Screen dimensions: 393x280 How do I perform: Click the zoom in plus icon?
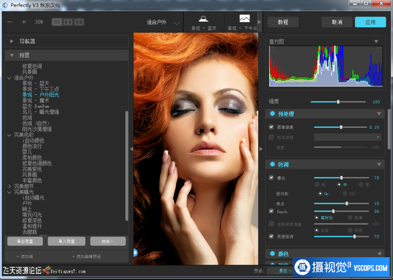coord(24,22)
